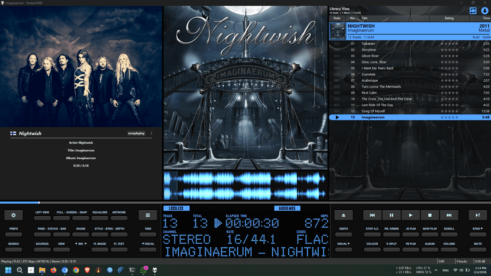Click the blue download arrow in Library View

point(484,11)
